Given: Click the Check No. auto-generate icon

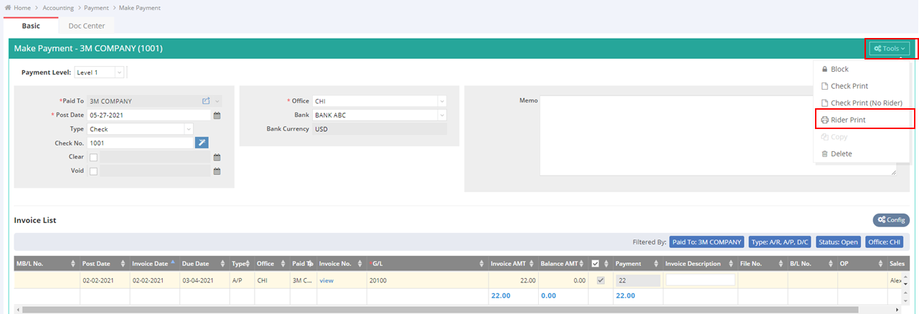Looking at the screenshot, I should point(202,143).
